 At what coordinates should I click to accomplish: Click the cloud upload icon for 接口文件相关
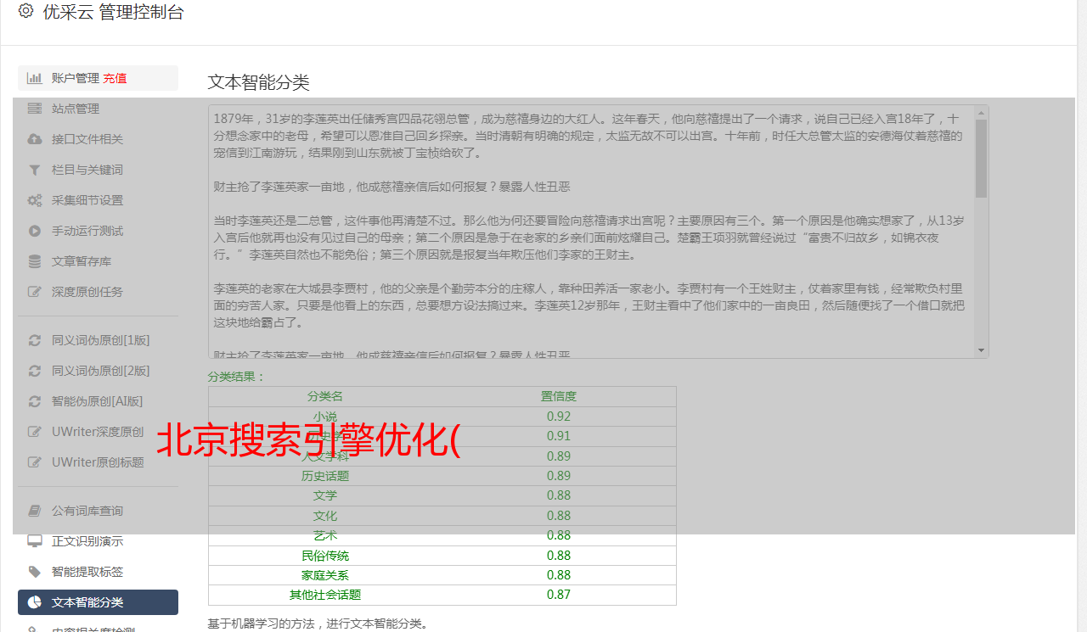(35, 139)
